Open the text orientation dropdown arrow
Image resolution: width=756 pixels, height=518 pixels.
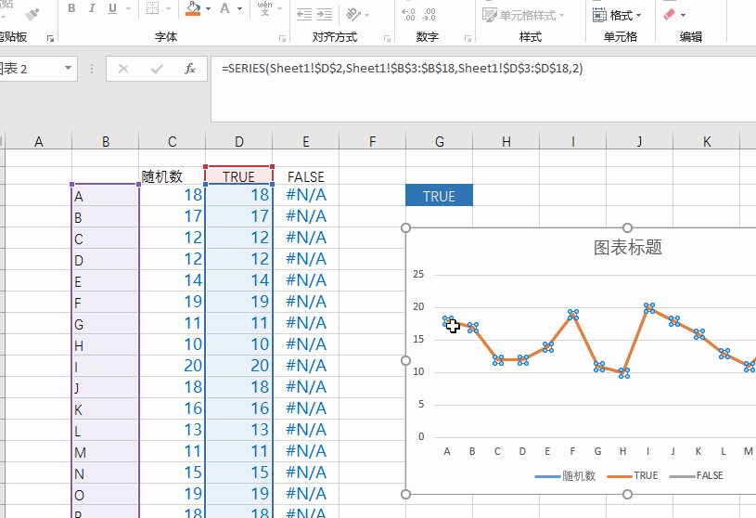click(367, 16)
